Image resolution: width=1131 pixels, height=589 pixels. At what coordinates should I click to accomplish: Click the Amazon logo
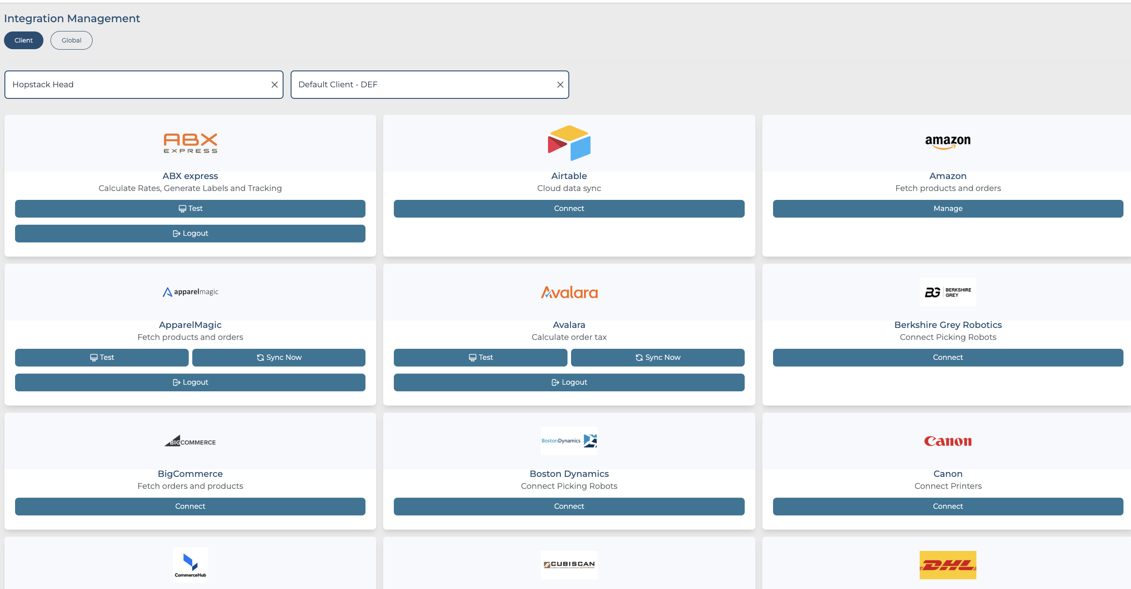tap(948, 142)
